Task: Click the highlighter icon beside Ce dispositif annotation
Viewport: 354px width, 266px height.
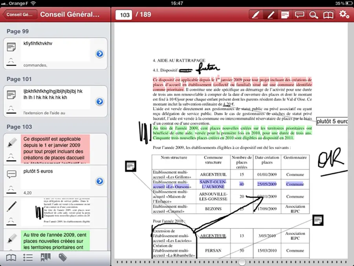Action: tap(12, 142)
